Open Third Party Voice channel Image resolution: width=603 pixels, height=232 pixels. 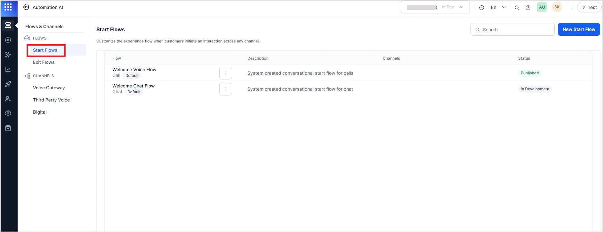[52, 100]
